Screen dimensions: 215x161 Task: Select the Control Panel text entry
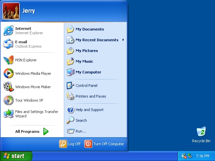pos(86,86)
